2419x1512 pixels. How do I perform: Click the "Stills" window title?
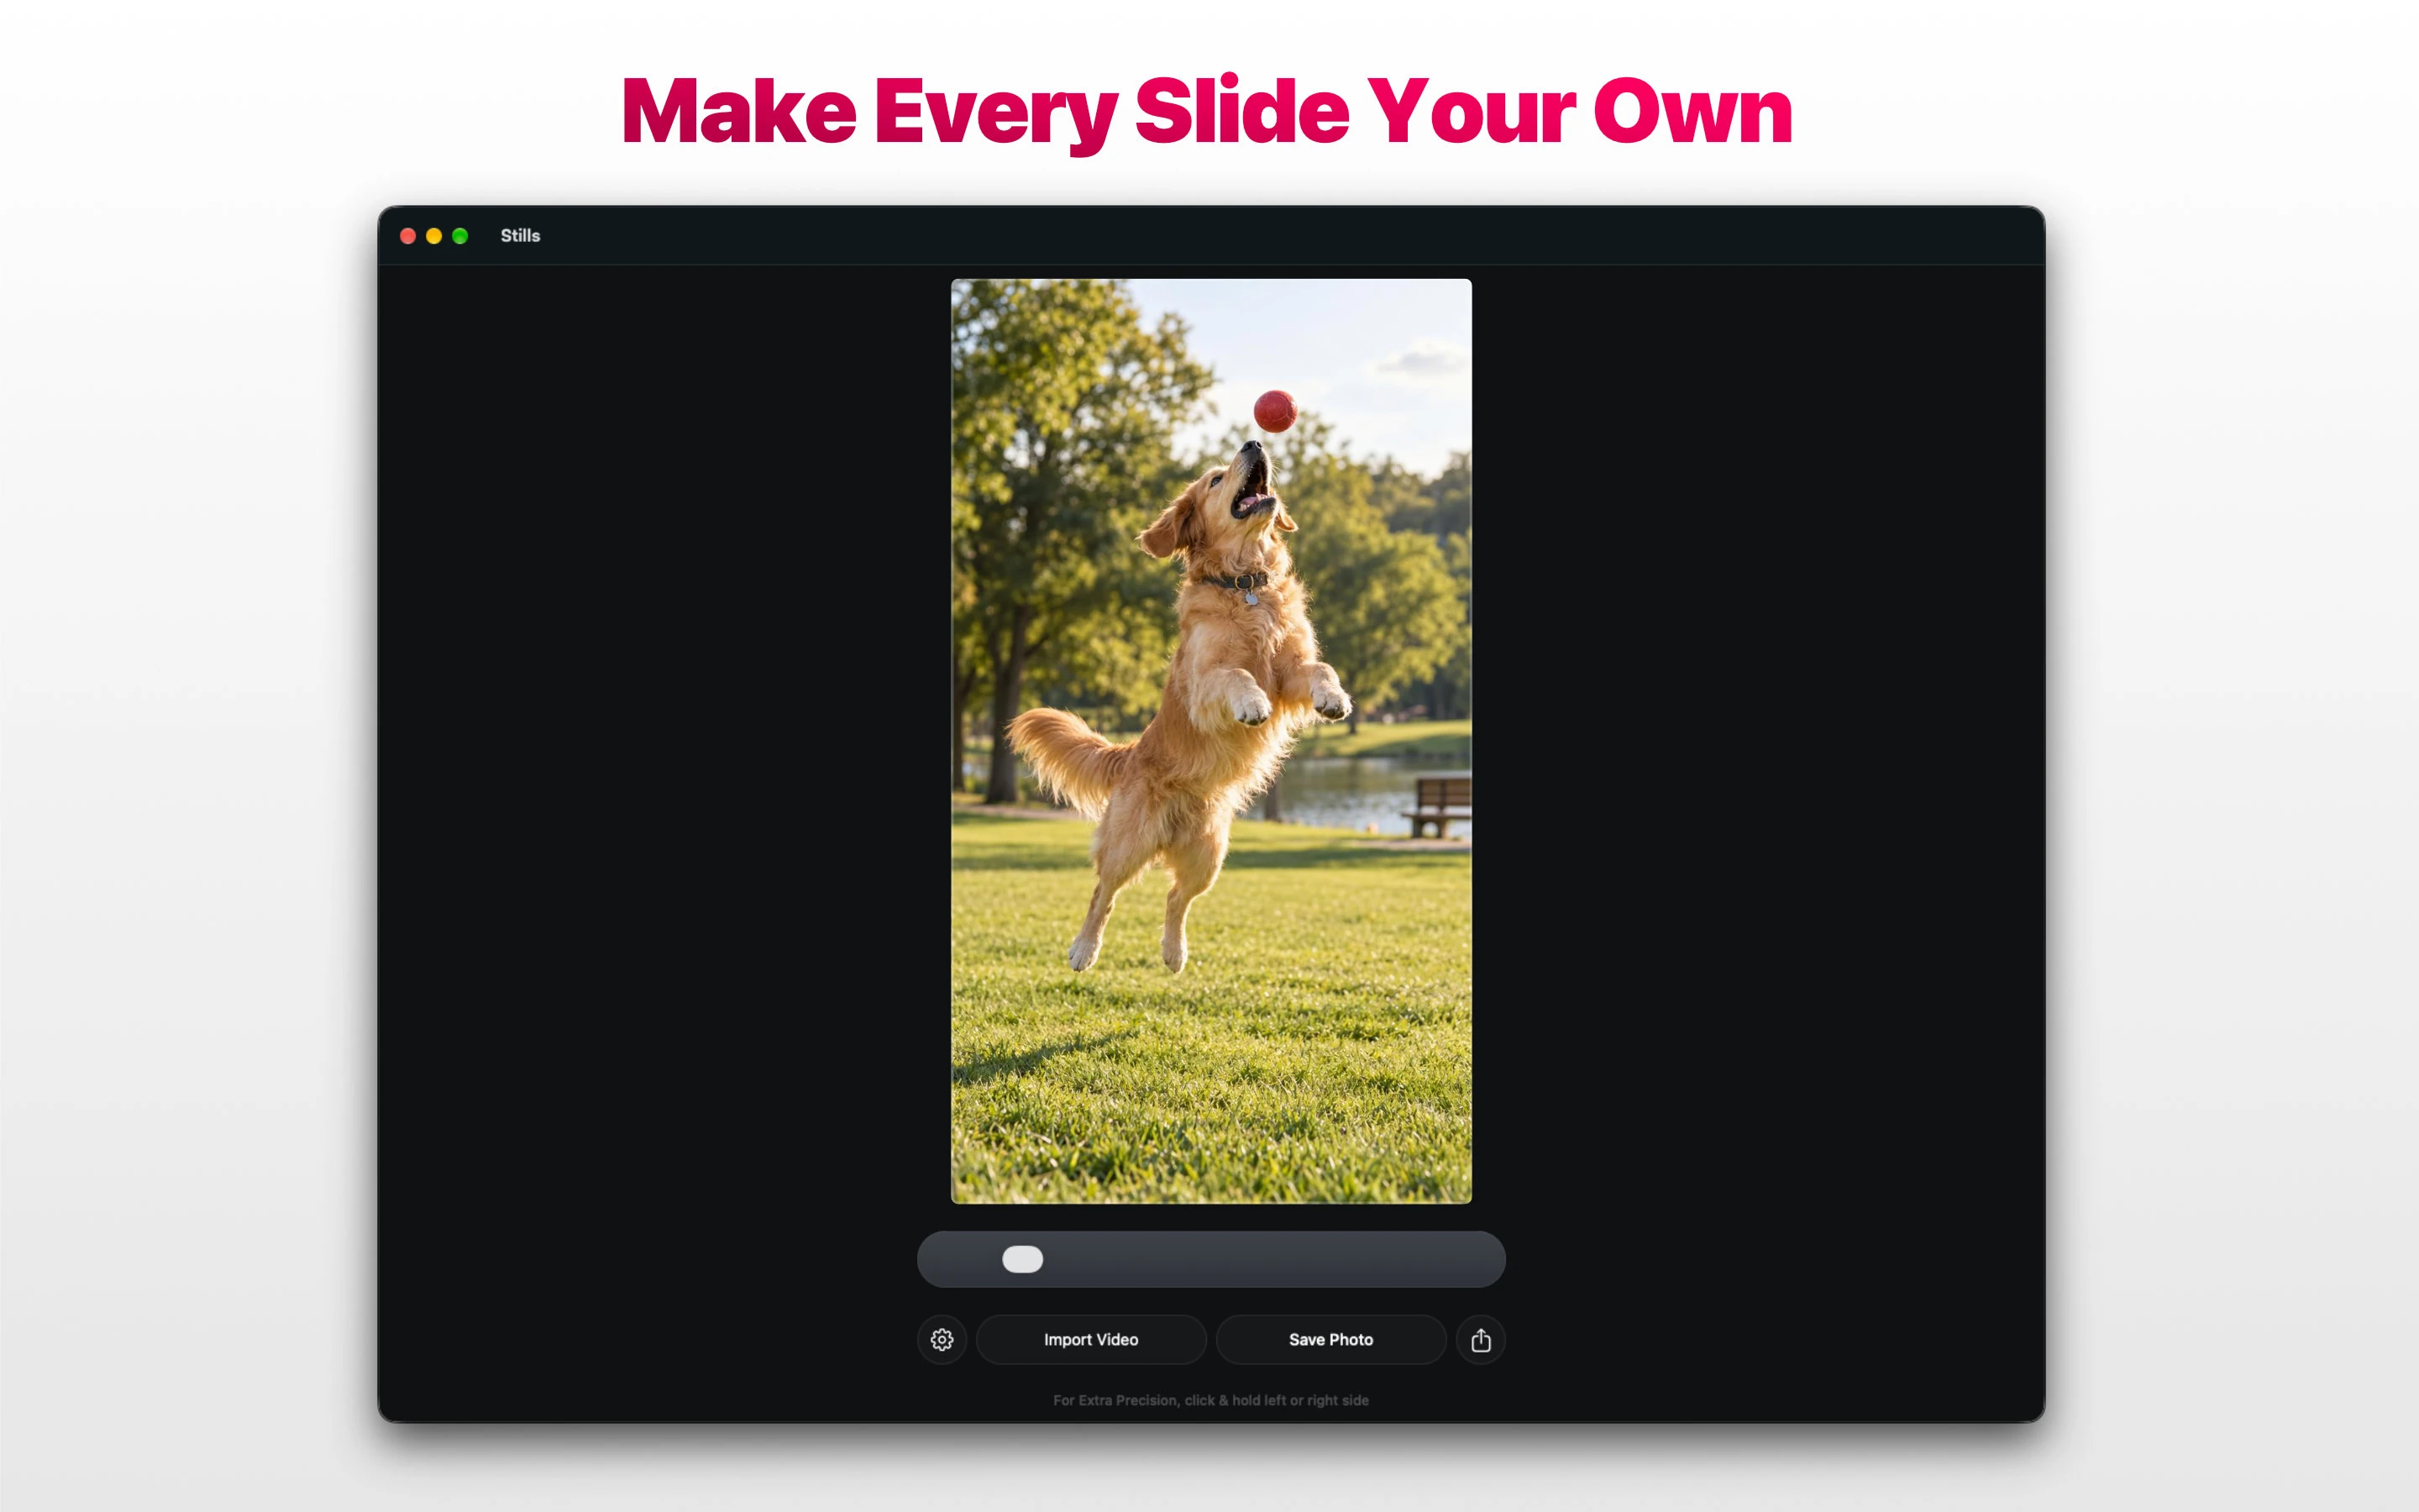[520, 236]
